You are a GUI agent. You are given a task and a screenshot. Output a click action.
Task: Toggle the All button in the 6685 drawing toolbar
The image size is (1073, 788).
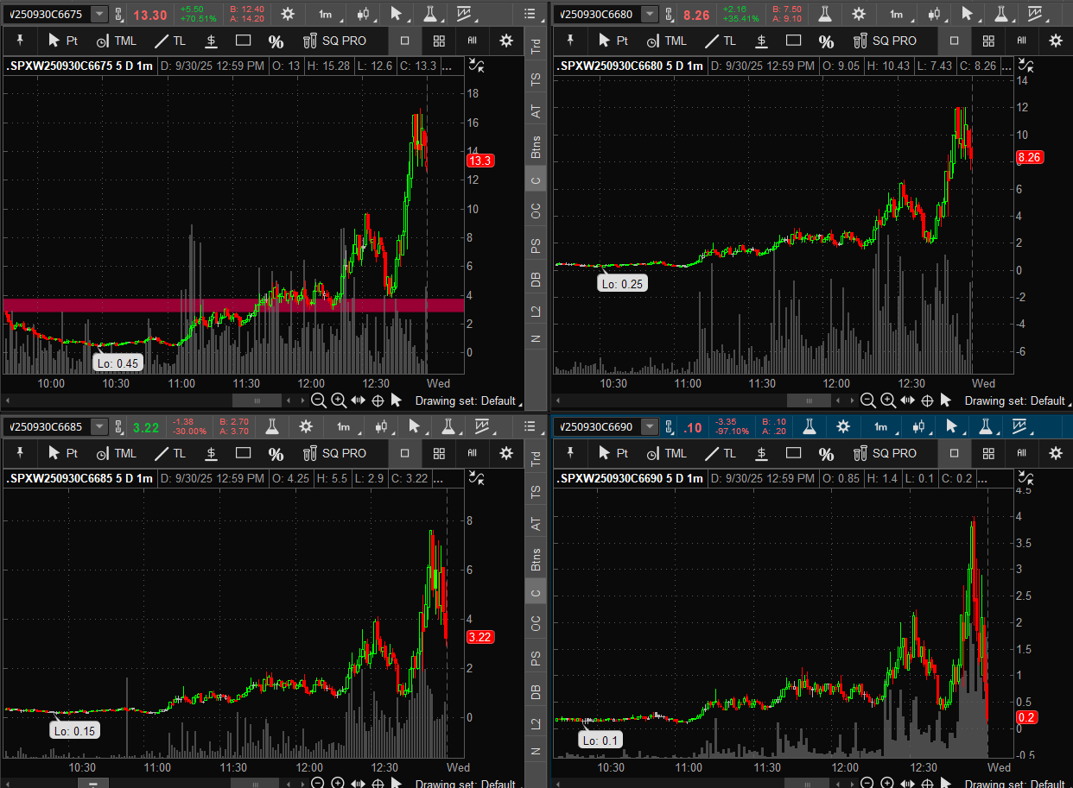(472, 453)
